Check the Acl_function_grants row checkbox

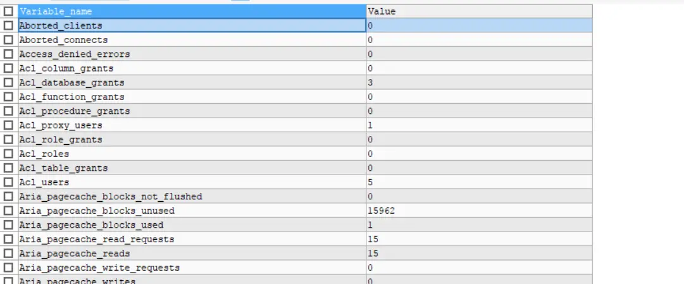coord(8,97)
